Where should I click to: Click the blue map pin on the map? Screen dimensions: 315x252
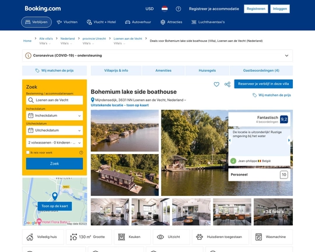click(55, 197)
